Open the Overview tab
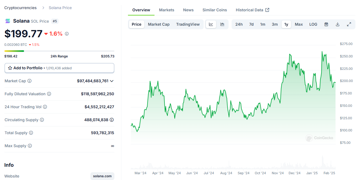Image resolution: width=359 pixels, height=180 pixels. coord(141,10)
